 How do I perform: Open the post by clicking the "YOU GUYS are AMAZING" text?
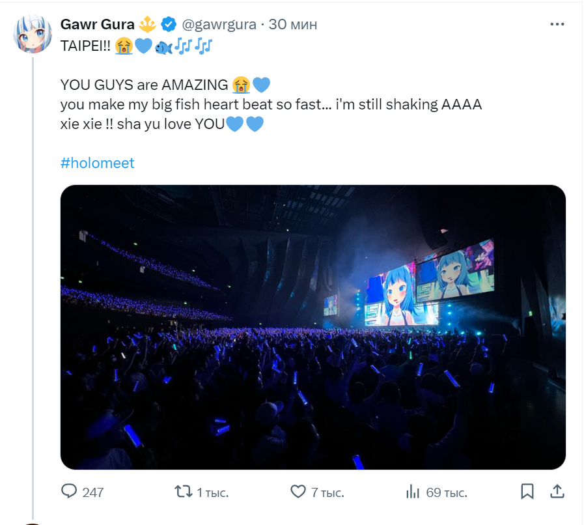(145, 85)
